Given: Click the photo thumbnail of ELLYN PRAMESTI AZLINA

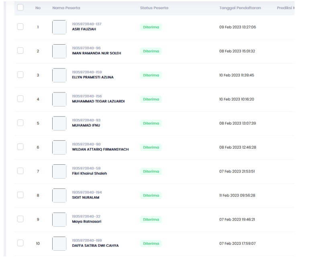Looking at the screenshot, I should coord(59,75).
